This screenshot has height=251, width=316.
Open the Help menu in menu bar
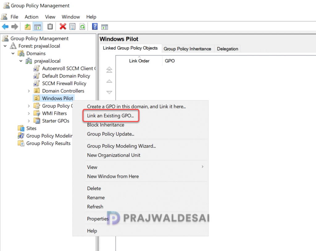pyautogui.click(x=91, y=17)
